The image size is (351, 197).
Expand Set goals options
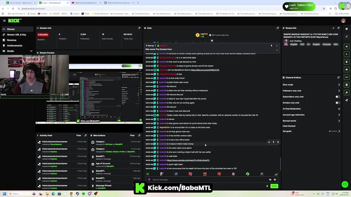tap(339, 131)
